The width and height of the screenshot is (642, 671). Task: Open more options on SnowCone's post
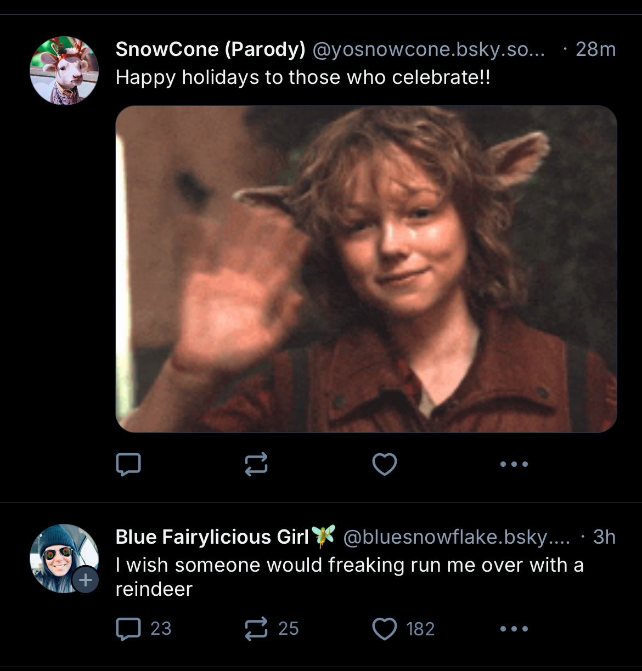coord(514,464)
